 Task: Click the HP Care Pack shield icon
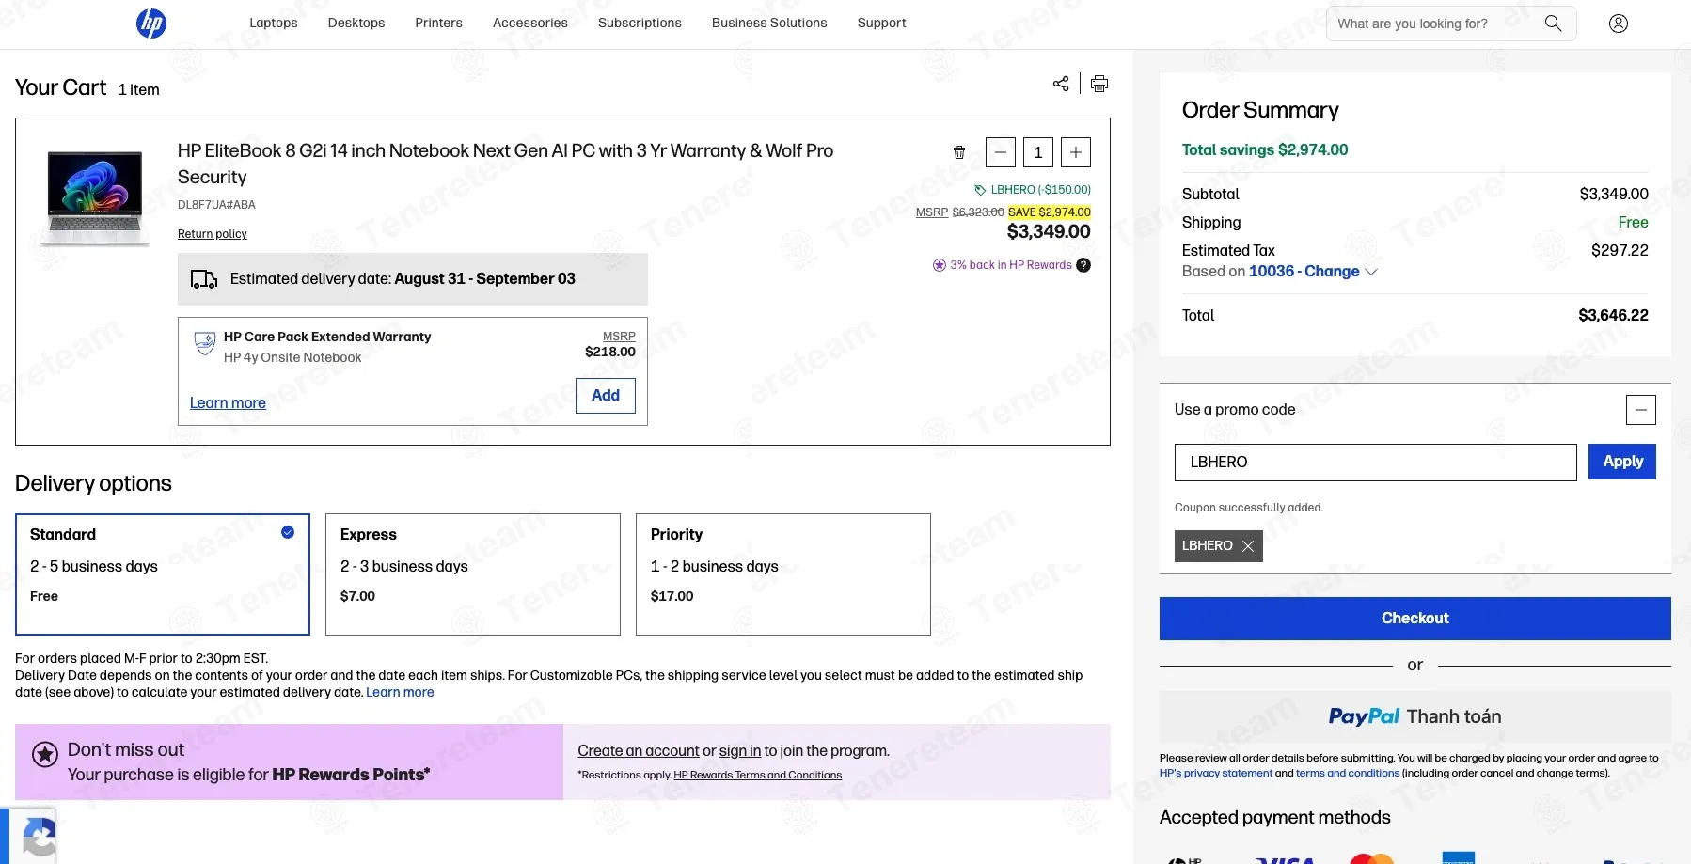tap(204, 343)
